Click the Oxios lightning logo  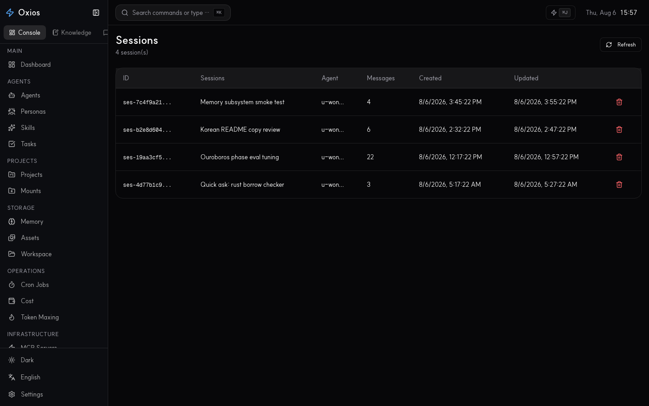(x=10, y=13)
